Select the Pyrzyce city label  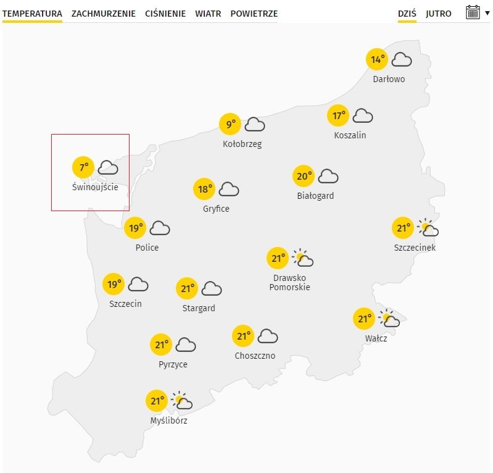point(173,364)
